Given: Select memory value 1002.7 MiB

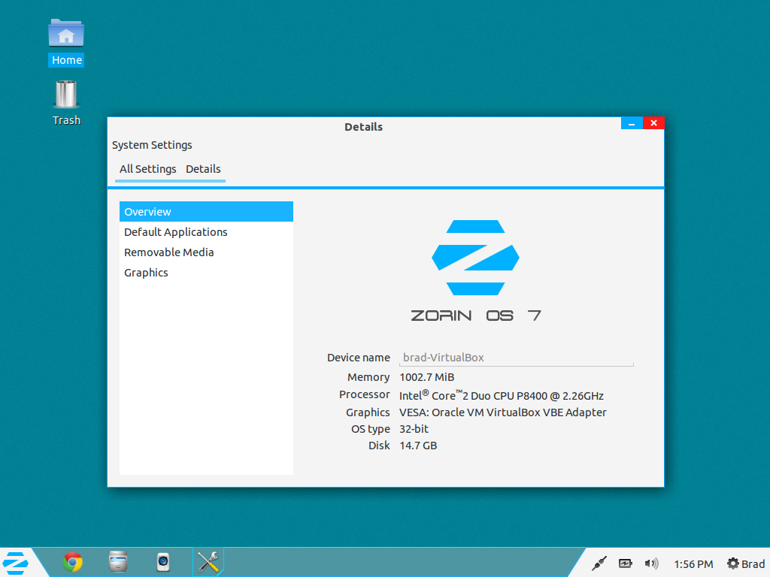Looking at the screenshot, I should pyautogui.click(x=427, y=377).
